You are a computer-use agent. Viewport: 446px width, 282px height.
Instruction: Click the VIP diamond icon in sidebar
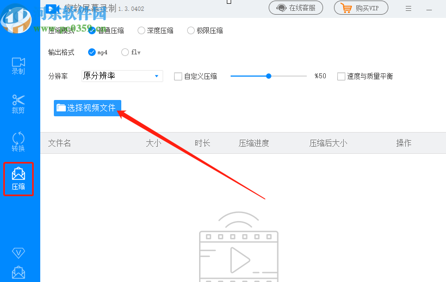(x=18, y=253)
